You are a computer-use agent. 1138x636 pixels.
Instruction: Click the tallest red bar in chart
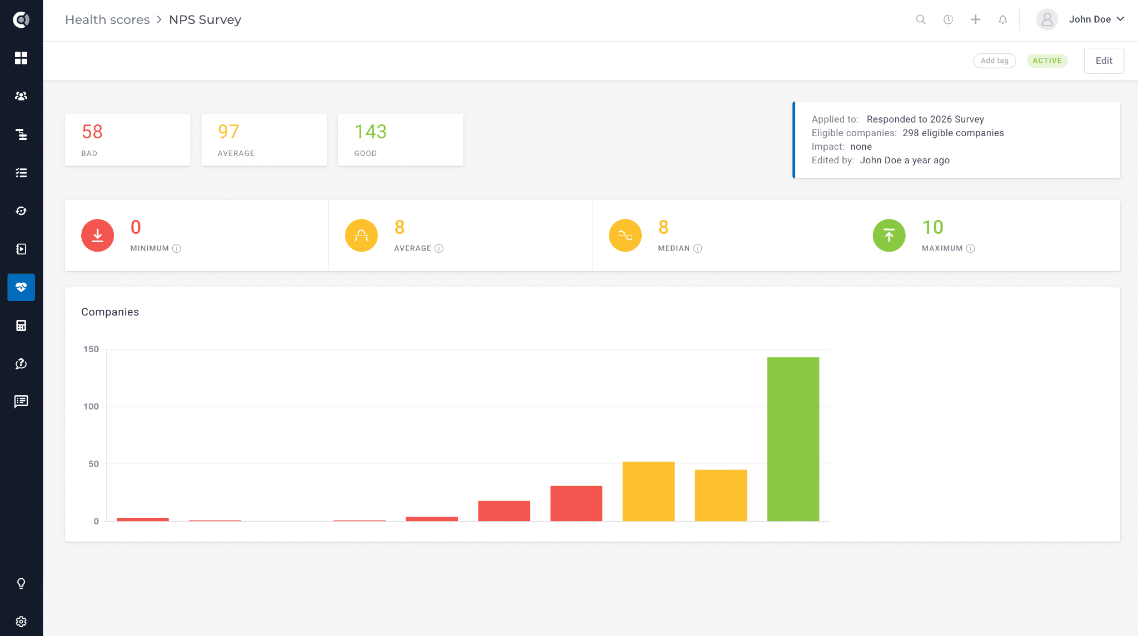pyautogui.click(x=576, y=503)
